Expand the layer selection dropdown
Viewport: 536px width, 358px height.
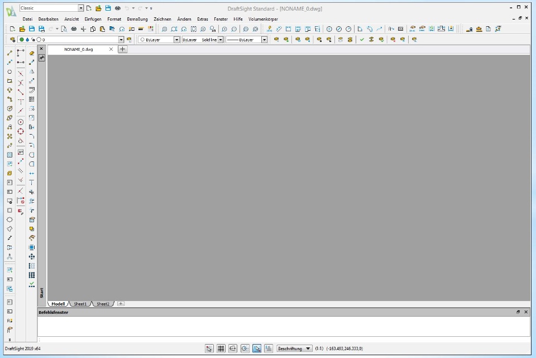point(121,40)
